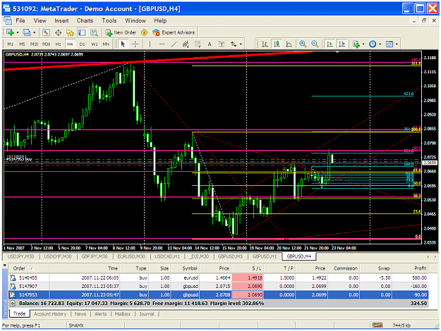Screen dimensions: 441x331
Task: Toggle the Terminal panel icon
Action: pos(82,32)
